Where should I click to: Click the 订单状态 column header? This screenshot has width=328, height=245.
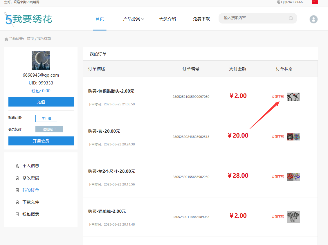tap(284, 69)
